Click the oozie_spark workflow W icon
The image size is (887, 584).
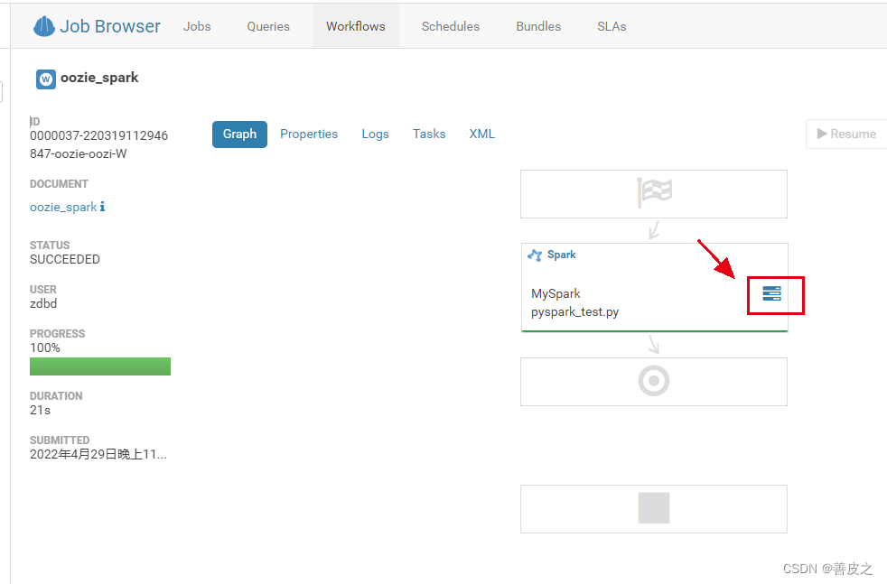[x=46, y=79]
